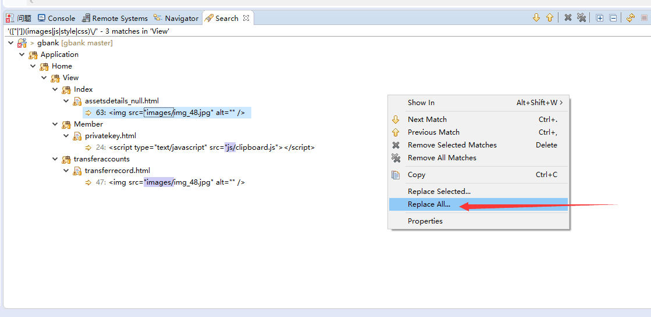Image resolution: width=651 pixels, height=317 pixels.
Task: Click the Collapse All toolbar icon
Action: (613, 18)
